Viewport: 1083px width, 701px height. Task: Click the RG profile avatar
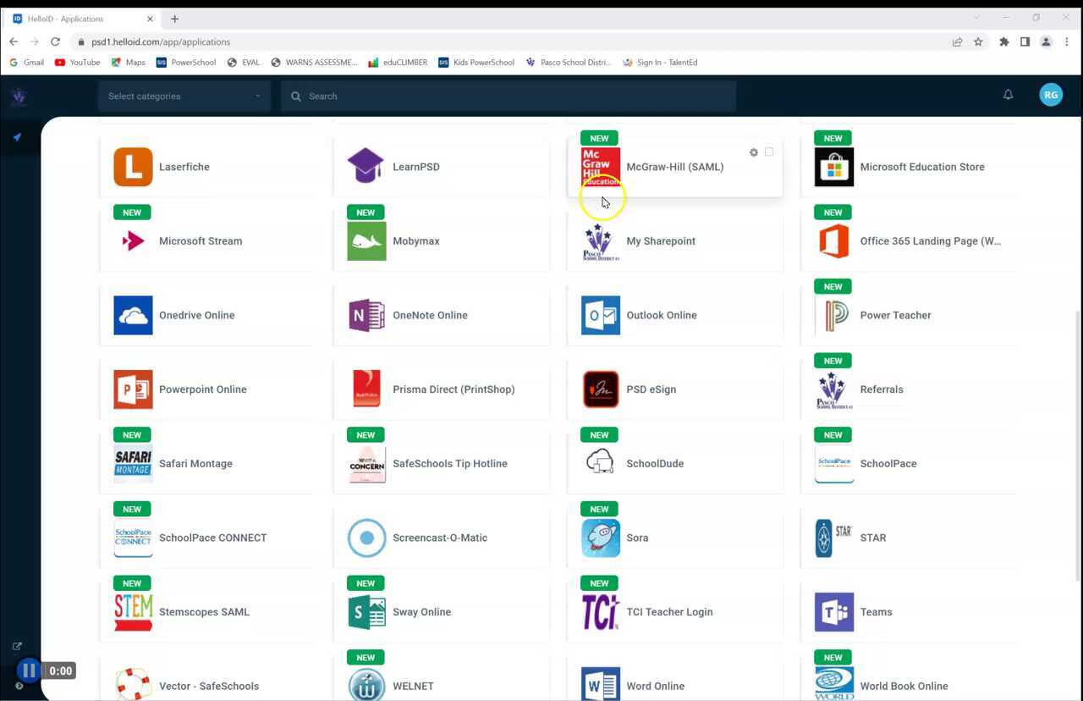pyautogui.click(x=1051, y=94)
